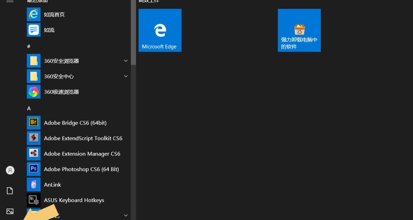Click the user account icon
Viewport: 413px width, 220px height.
coord(10,170)
